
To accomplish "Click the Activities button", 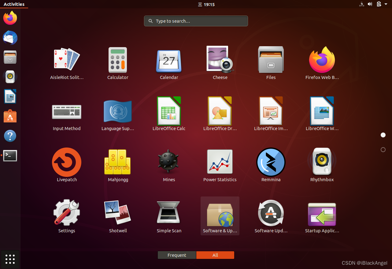I will (x=14, y=4).
